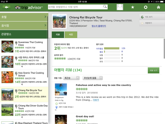Click the 리뷰 쓰기 button

coord(153,70)
